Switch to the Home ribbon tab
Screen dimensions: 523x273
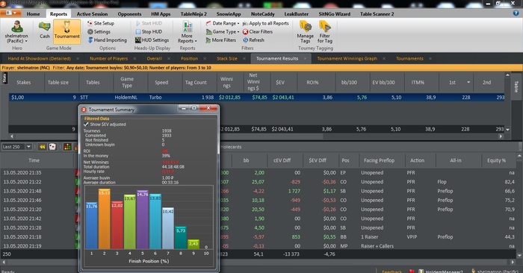(33, 14)
